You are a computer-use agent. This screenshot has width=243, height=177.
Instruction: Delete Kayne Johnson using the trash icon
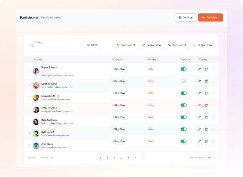(x=206, y=69)
